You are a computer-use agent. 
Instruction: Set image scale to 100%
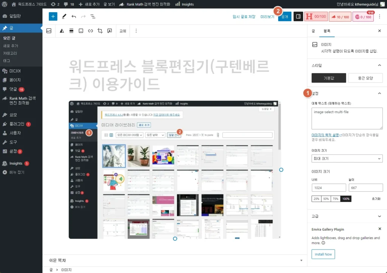click(346, 199)
